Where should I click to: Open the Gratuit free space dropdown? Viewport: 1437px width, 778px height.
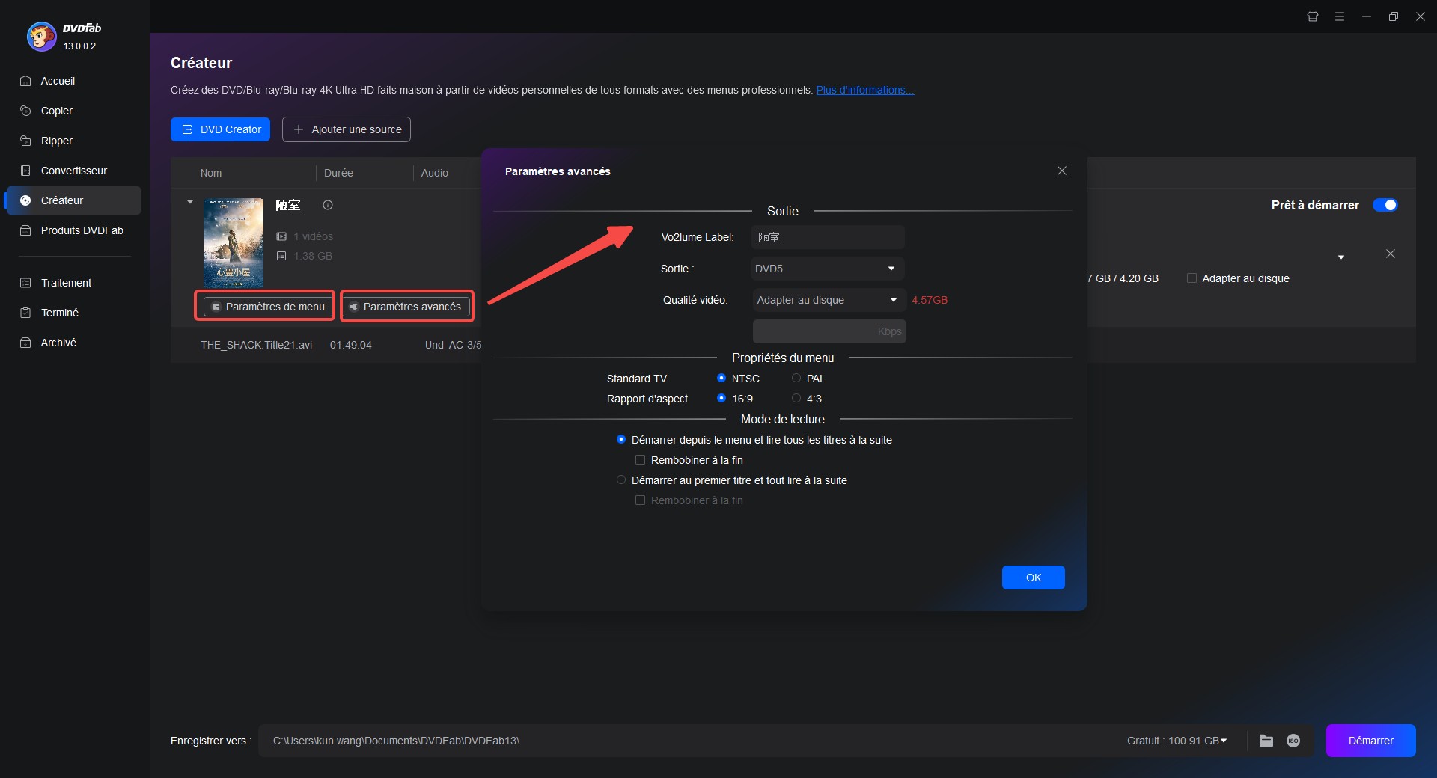pos(1177,741)
